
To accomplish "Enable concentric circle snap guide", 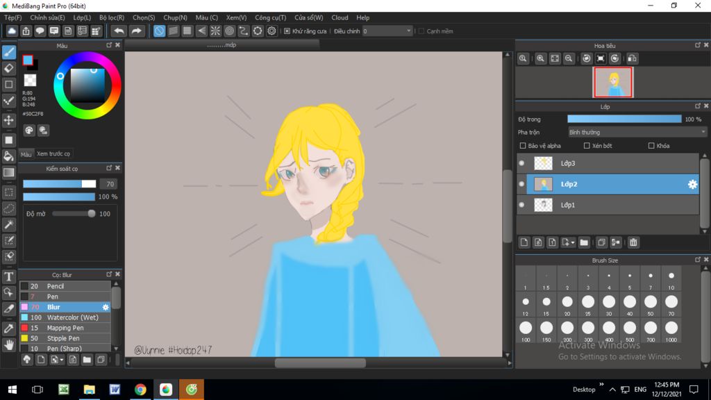I will coord(229,31).
